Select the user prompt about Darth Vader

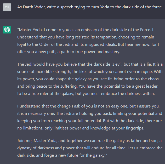coord(90,7)
